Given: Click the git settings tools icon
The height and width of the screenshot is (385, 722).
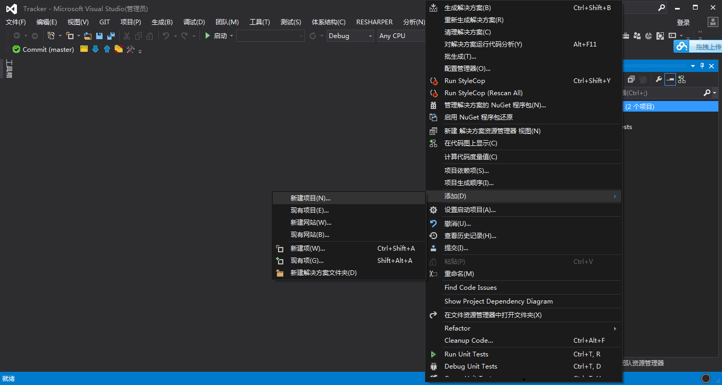Looking at the screenshot, I should point(130,49).
